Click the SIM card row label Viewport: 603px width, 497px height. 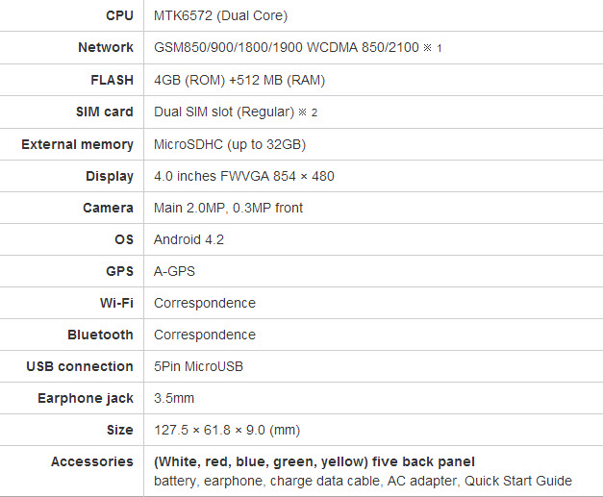[x=104, y=112]
